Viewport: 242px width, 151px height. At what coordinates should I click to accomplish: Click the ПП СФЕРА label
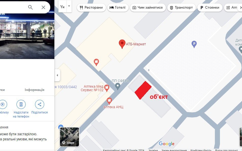coord(120,81)
